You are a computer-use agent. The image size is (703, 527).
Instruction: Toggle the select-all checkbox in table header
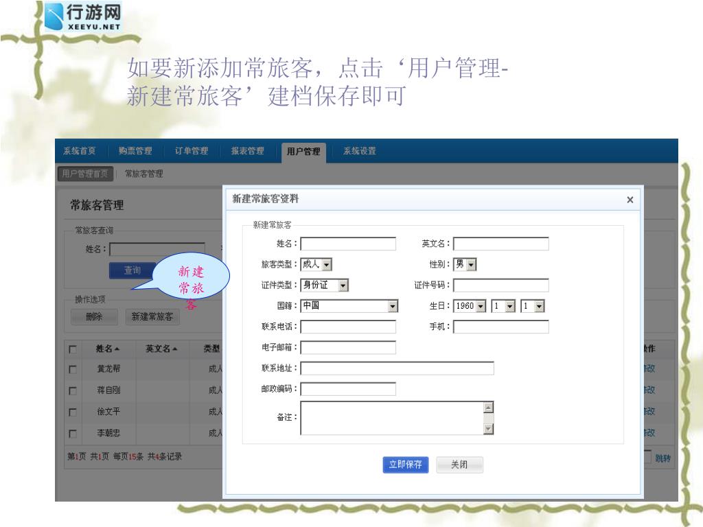click(73, 349)
